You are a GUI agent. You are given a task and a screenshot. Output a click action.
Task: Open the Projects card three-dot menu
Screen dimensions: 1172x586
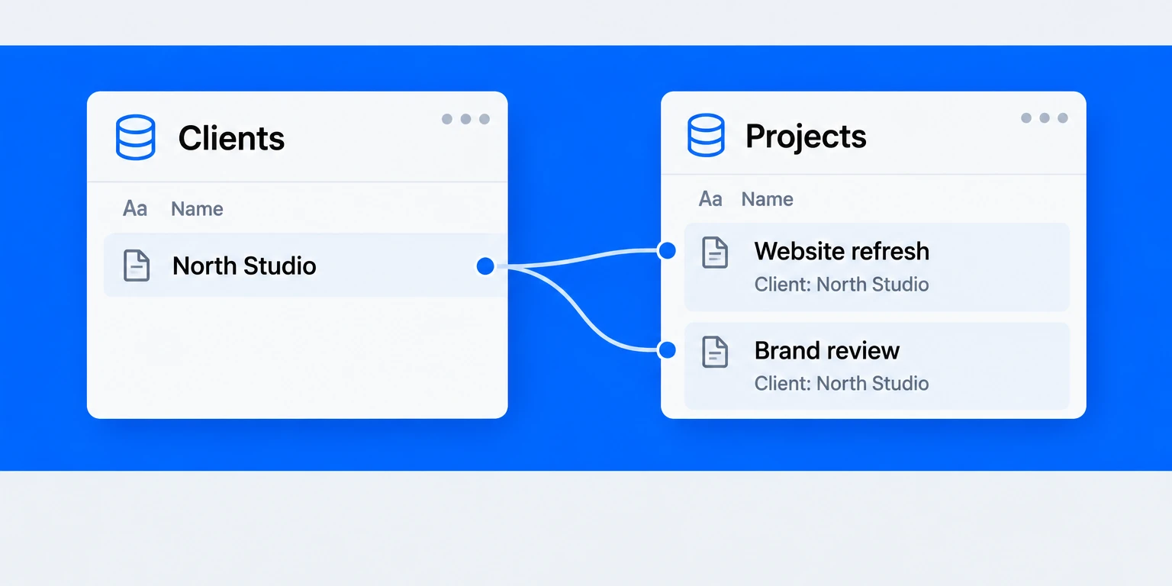(x=1045, y=118)
